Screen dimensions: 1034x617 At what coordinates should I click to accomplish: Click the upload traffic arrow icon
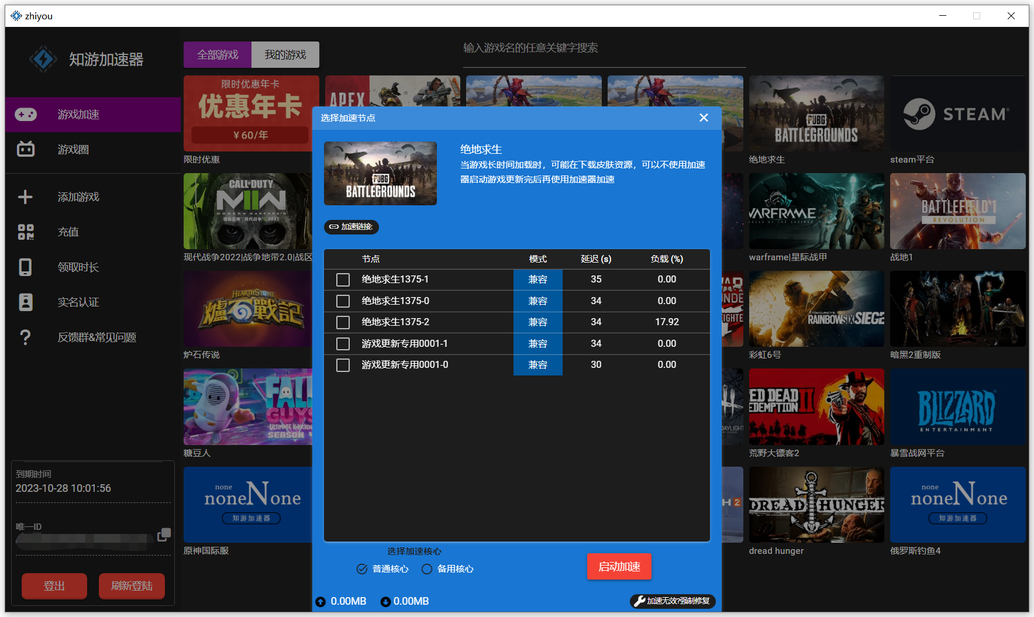(x=320, y=602)
